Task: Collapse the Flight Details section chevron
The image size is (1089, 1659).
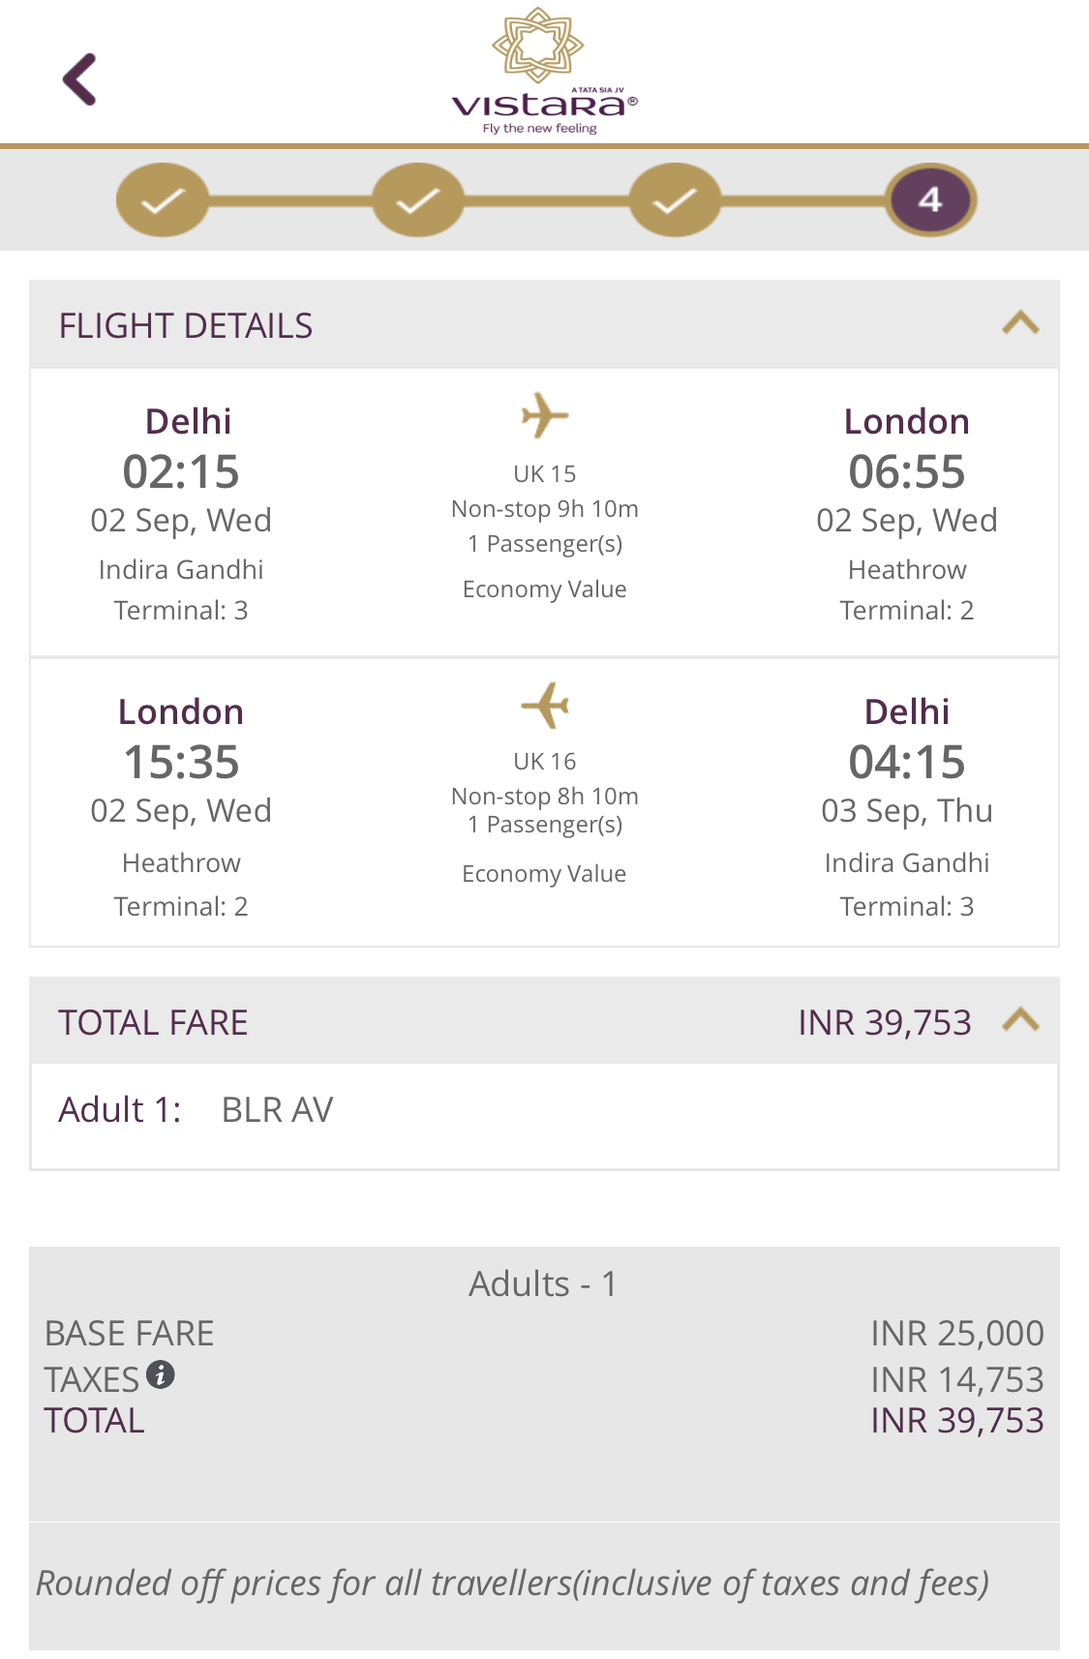Action: click(x=1020, y=323)
